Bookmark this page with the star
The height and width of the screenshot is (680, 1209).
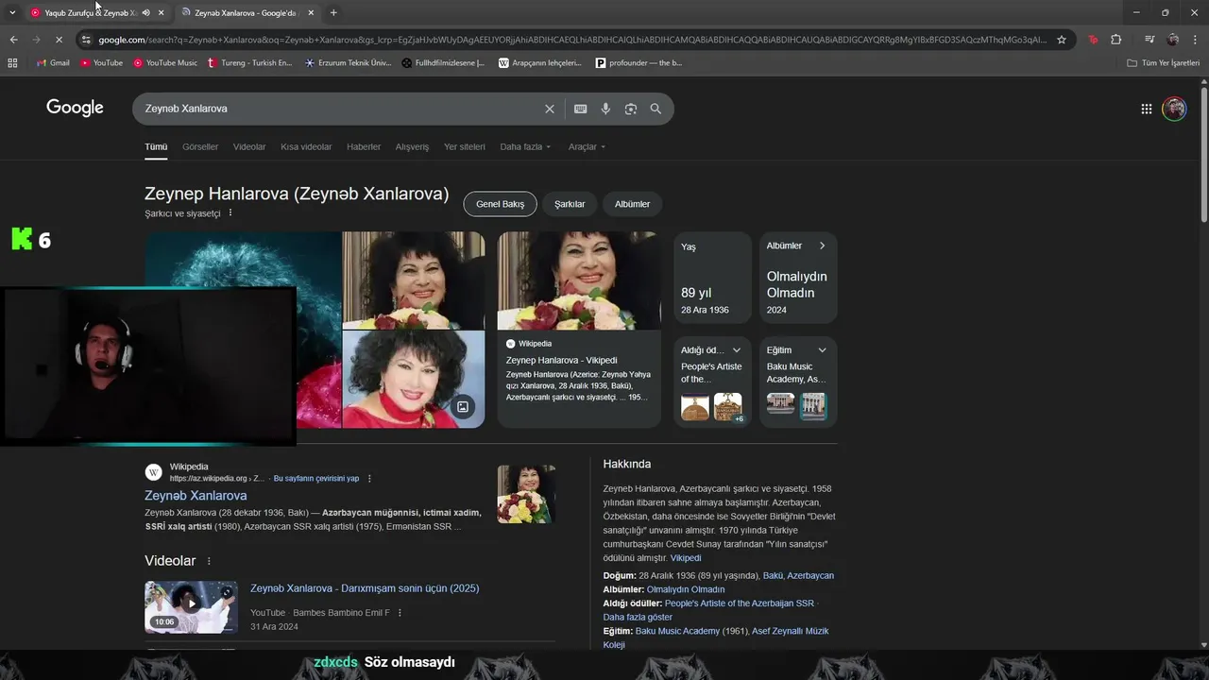[1062, 40]
